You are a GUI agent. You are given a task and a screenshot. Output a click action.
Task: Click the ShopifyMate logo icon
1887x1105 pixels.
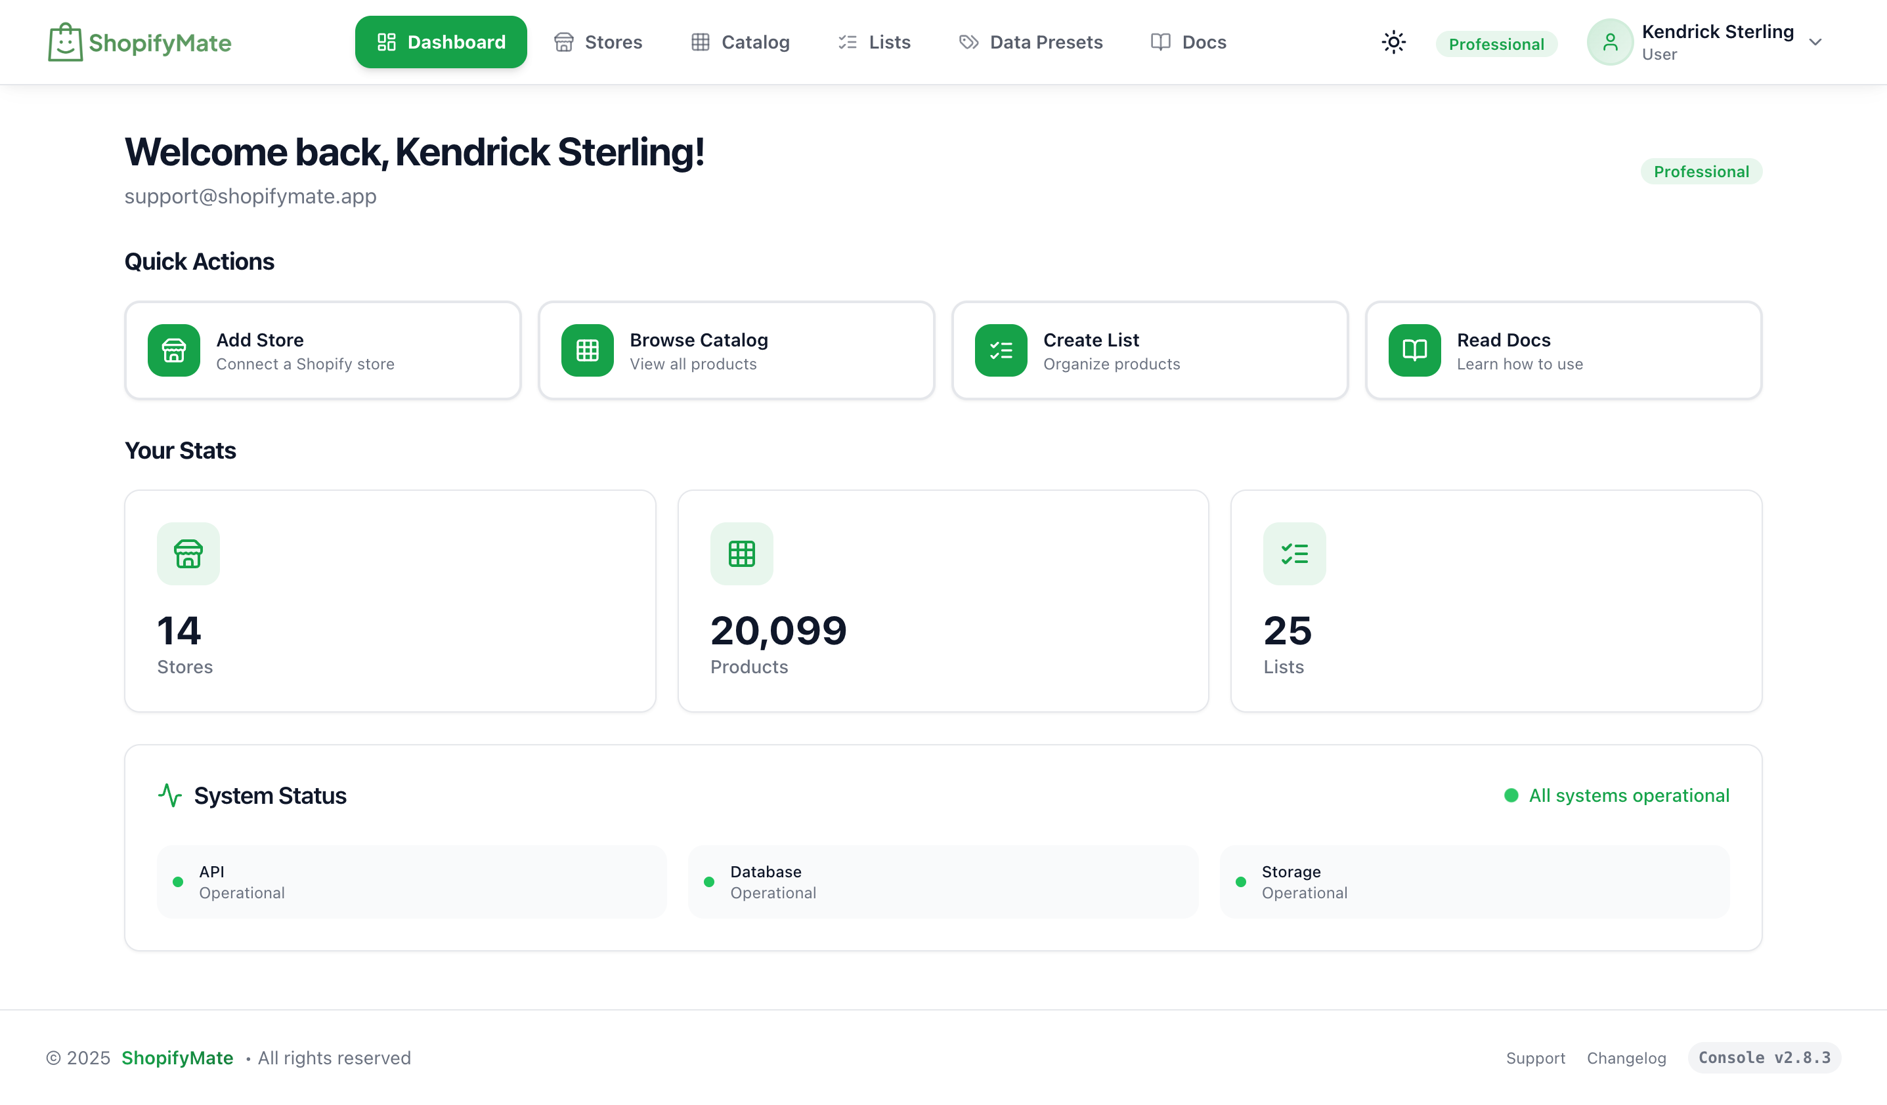tap(64, 42)
